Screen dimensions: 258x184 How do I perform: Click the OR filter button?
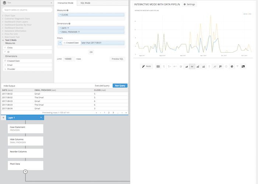click(91, 52)
